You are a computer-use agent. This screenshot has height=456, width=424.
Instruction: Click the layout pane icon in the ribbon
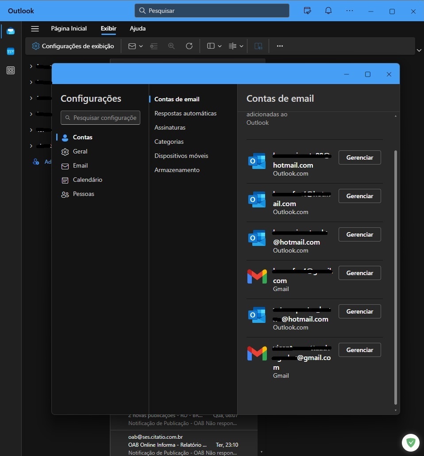click(x=211, y=46)
